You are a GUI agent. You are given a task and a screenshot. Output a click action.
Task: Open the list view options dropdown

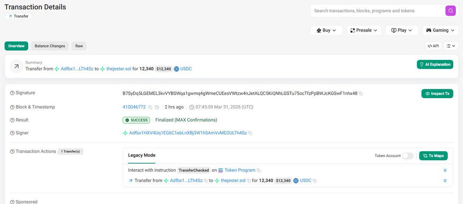[x=451, y=46]
